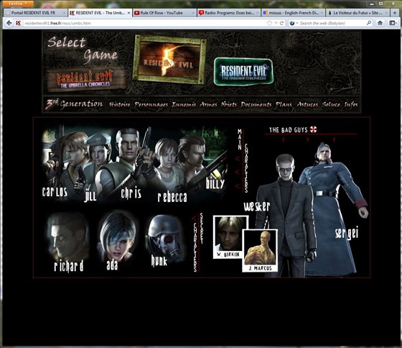
Task: Reload the page with refresh icon
Action: point(281,23)
